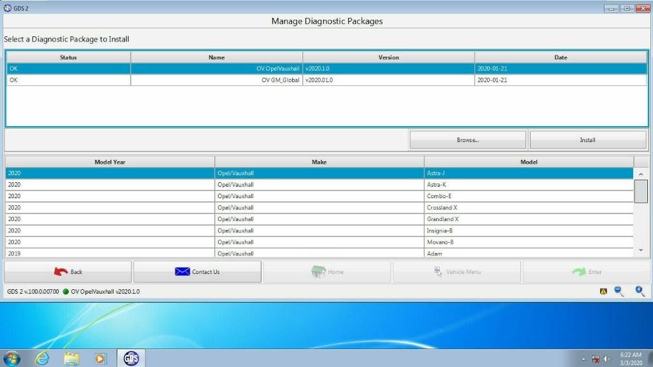653x367 pixels.
Task: Click OV OpelVauxhall v2020.1.0 status bar text
Action: click(105, 292)
